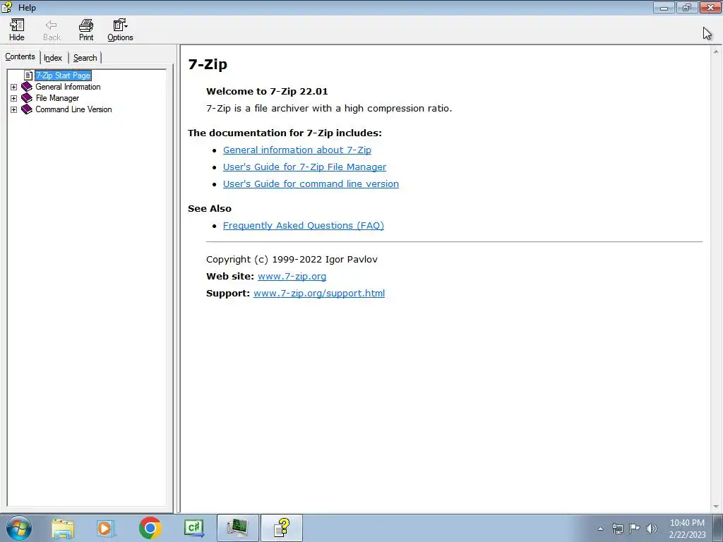
Task: Open User's Guide for command line version
Action: pyautogui.click(x=311, y=184)
